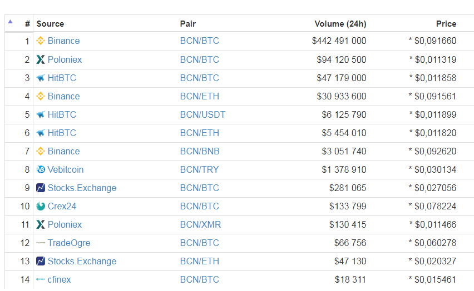Click the HitBTC logo icon in row 3
Image resolution: width=474 pixels, height=291 pixels.
(41, 78)
